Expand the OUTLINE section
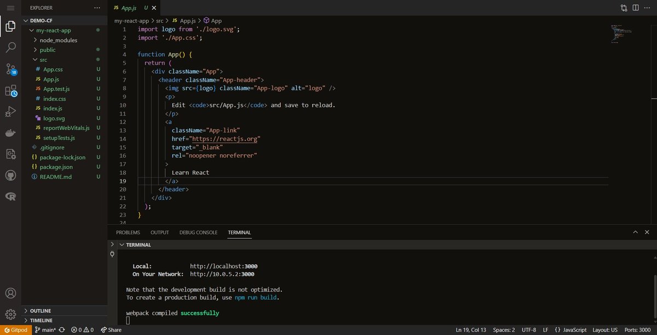The height and width of the screenshot is (335, 657). point(64,310)
